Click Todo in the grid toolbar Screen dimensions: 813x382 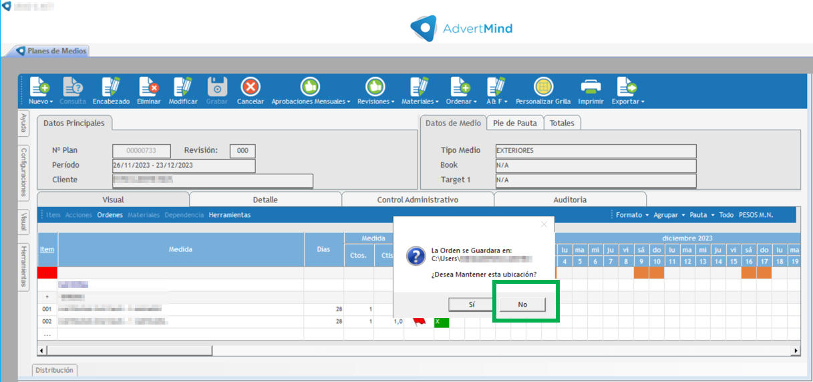point(726,215)
